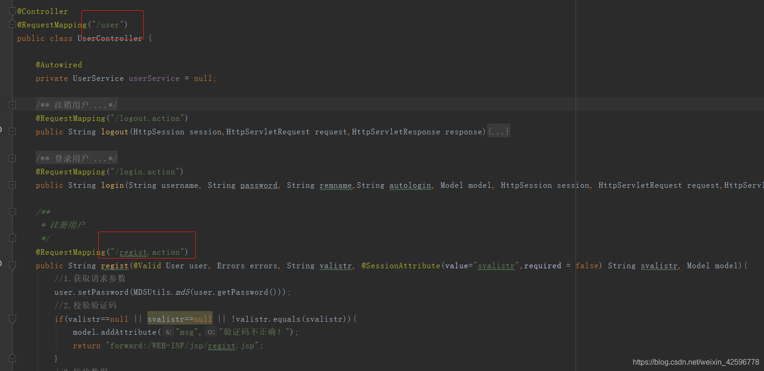Viewport: 764px width, 371px height.
Task: Click the "svalistr" string in SessionAttribute value
Action: pos(496,265)
